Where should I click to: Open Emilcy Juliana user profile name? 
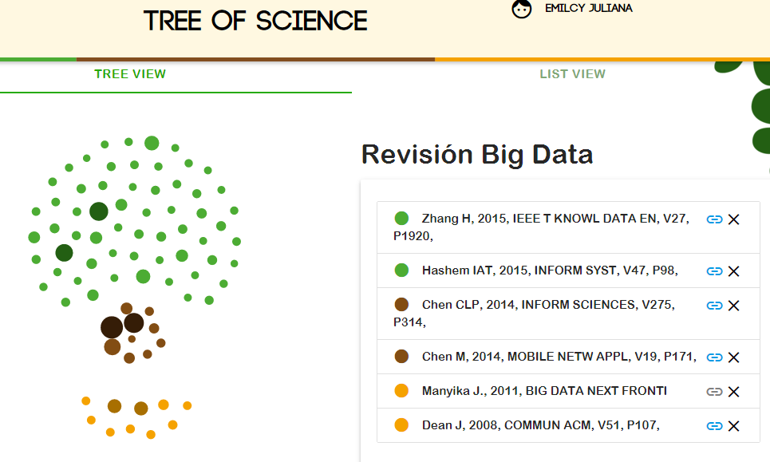[x=588, y=8]
